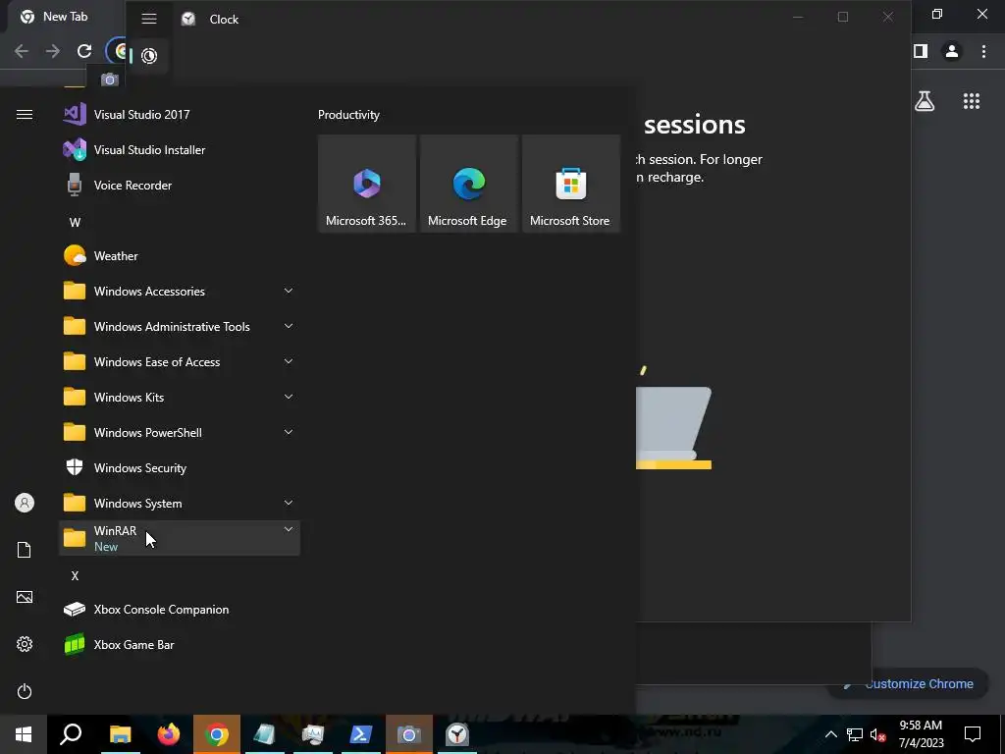
Task: Open Chrome profile icon
Action: tap(952, 51)
